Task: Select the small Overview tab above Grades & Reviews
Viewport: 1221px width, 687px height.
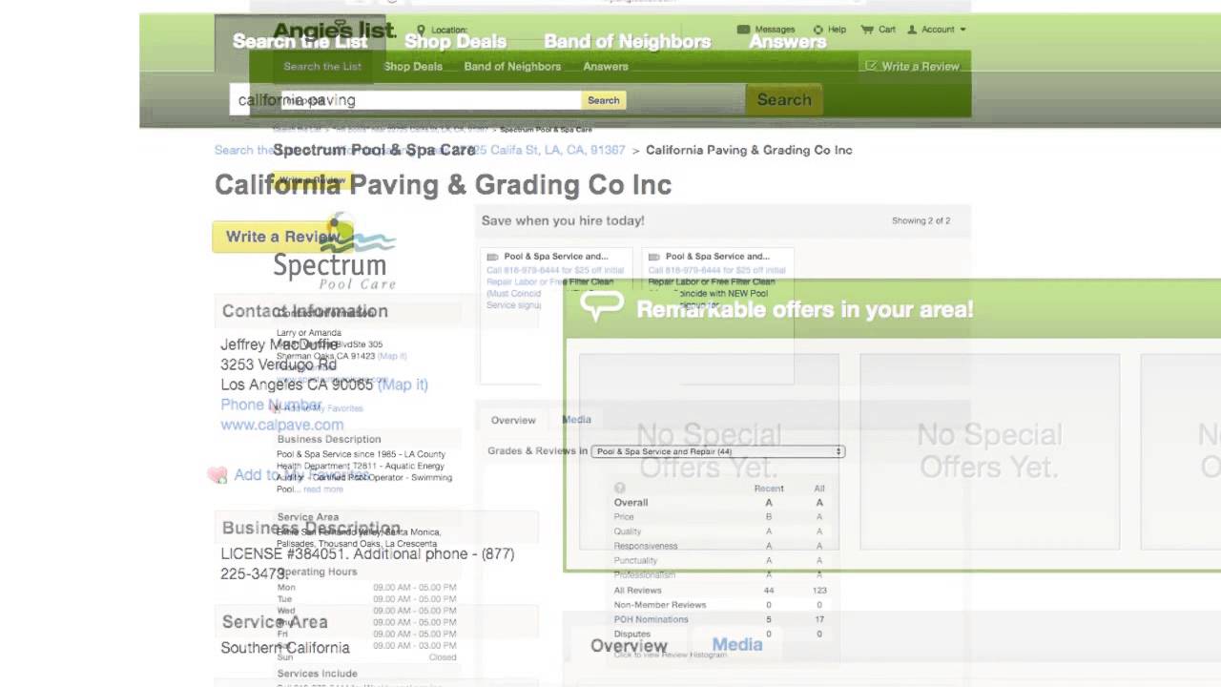Action: 513,420
